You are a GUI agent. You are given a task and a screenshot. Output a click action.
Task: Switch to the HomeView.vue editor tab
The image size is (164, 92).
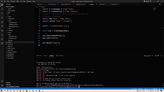point(52,4)
